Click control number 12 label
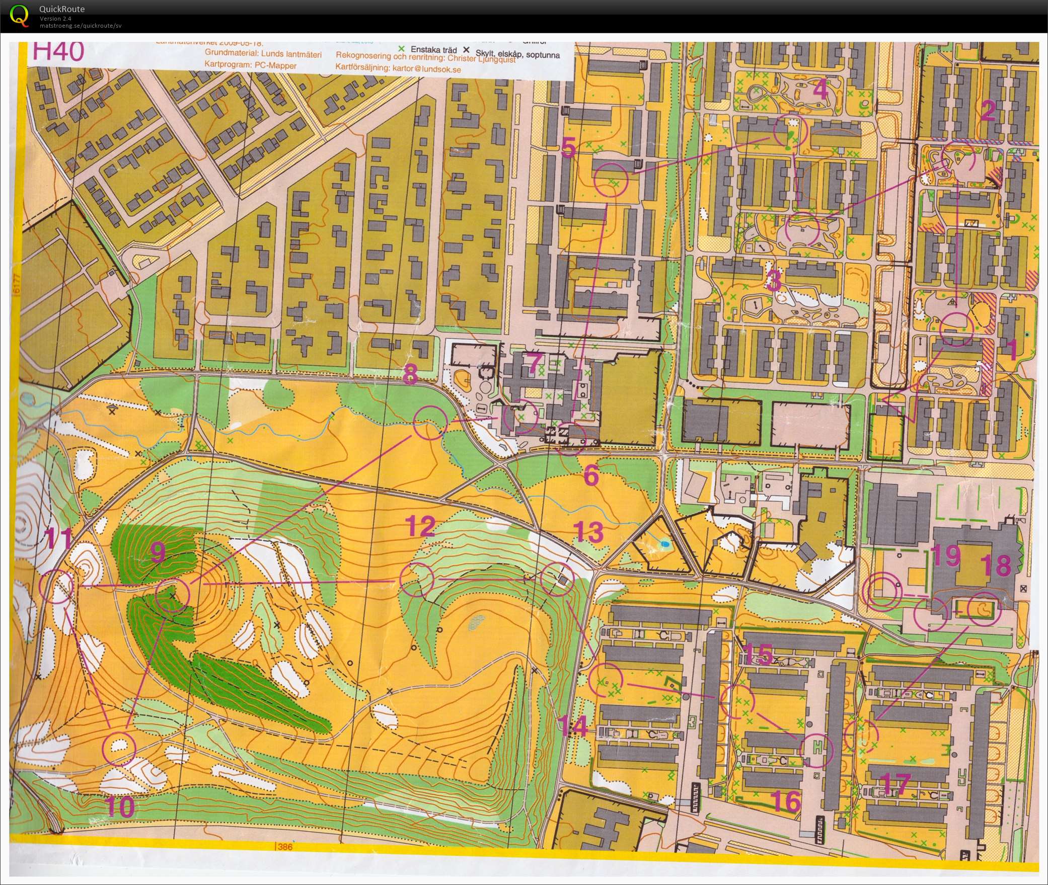 pyautogui.click(x=420, y=526)
